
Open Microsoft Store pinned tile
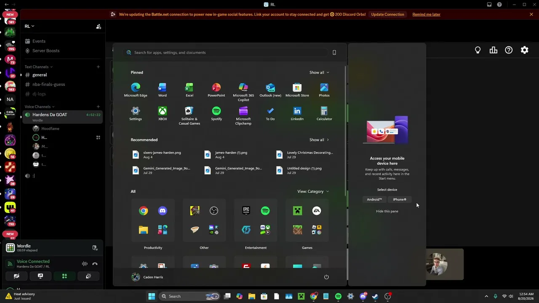[x=297, y=90]
